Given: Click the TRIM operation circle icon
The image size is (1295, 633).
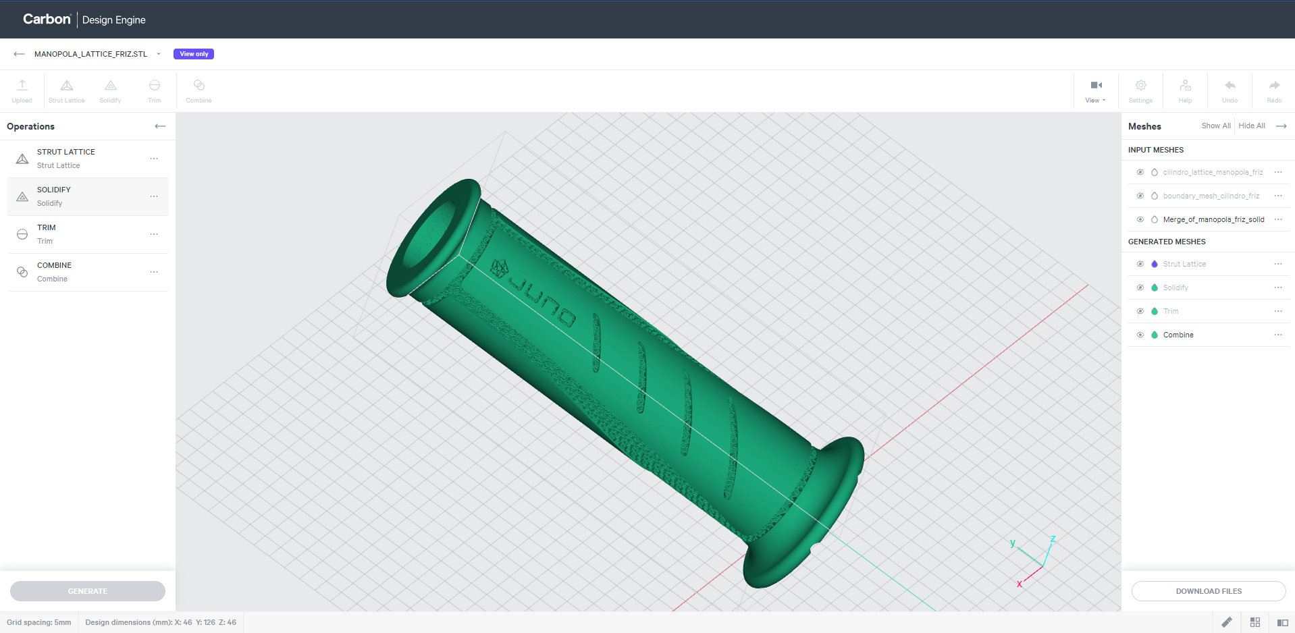Looking at the screenshot, I should [x=22, y=234].
